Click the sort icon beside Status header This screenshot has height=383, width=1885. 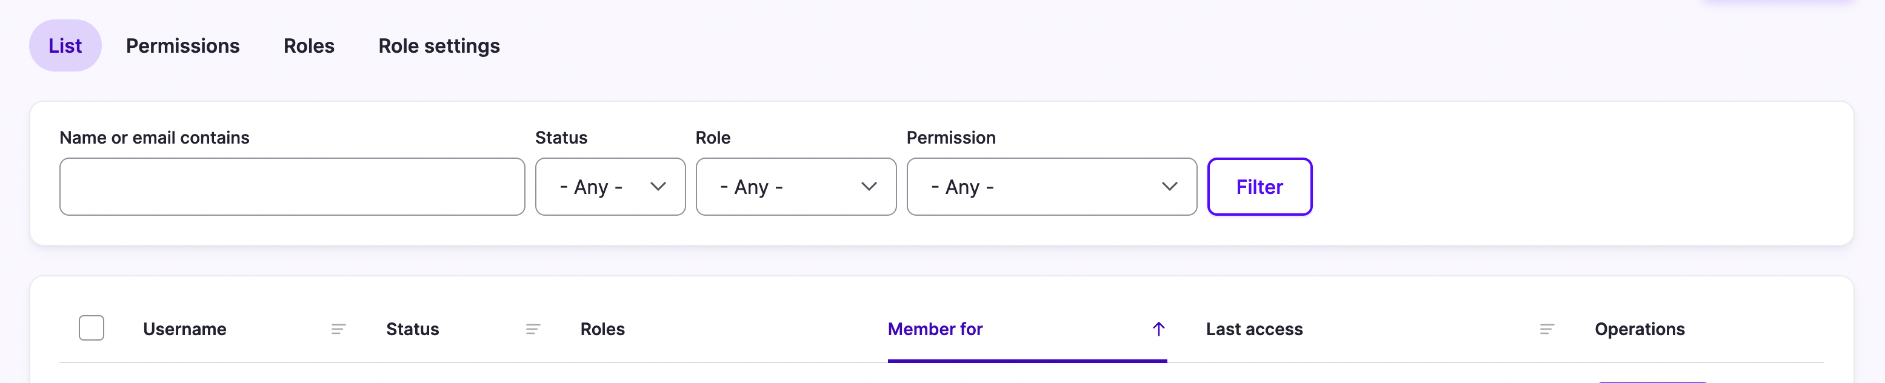coord(531,329)
